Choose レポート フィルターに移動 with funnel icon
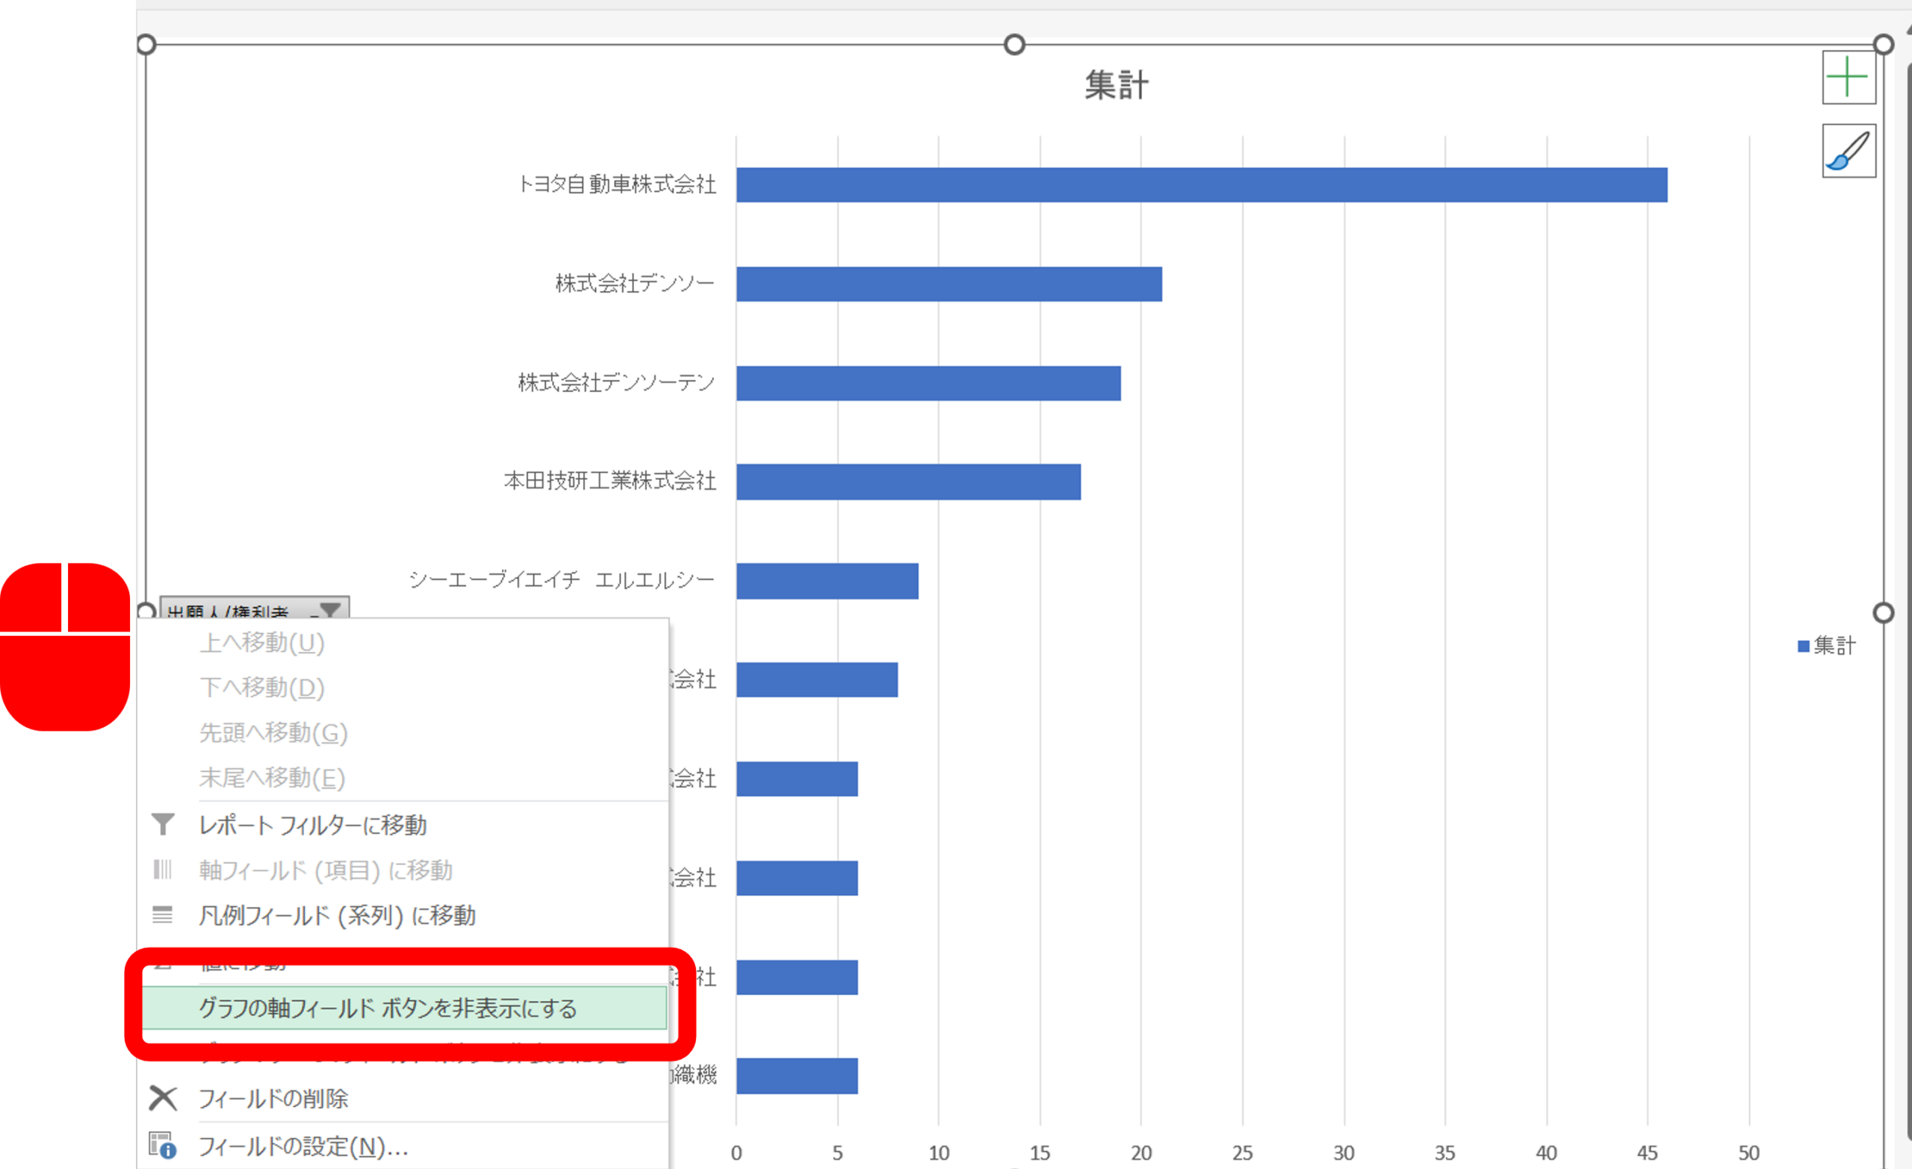Screen dimensions: 1912x1169 point(312,826)
